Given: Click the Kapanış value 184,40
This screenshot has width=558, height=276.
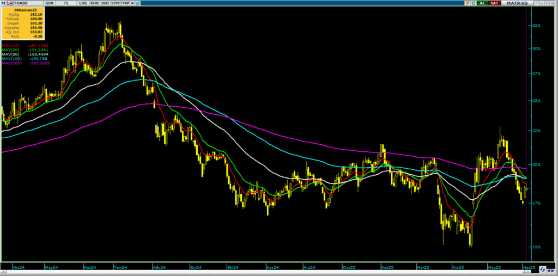Looking at the screenshot, I should (37, 27).
